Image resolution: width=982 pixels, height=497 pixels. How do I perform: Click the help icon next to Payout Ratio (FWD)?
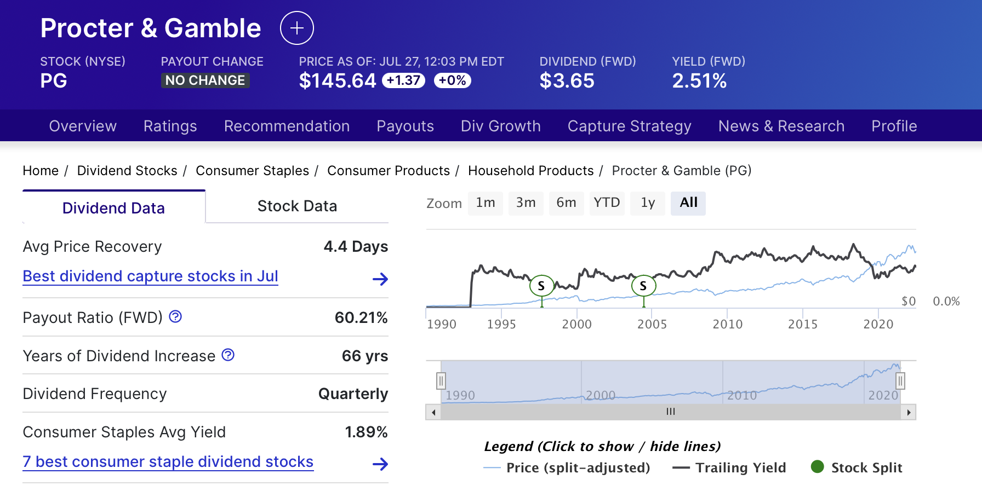(175, 316)
